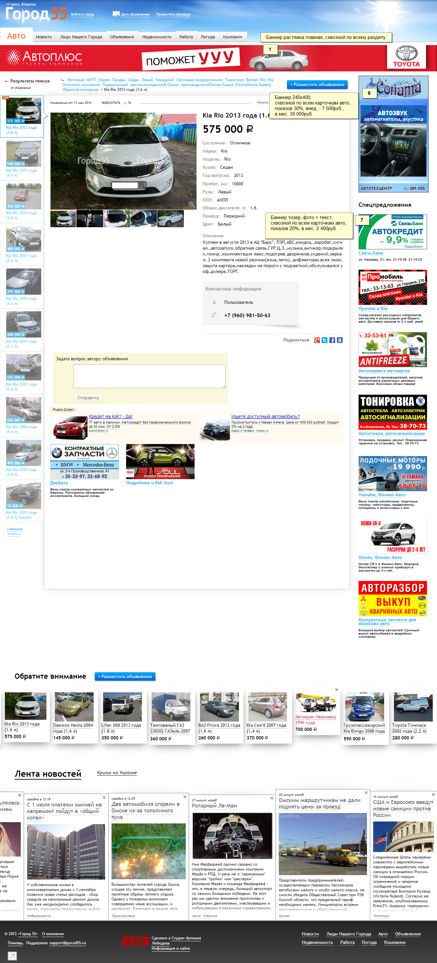Image resolution: width=437 pixels, height=963 pixels.
Task: Click the Toyota logo in banner
Action: [407, 57]
